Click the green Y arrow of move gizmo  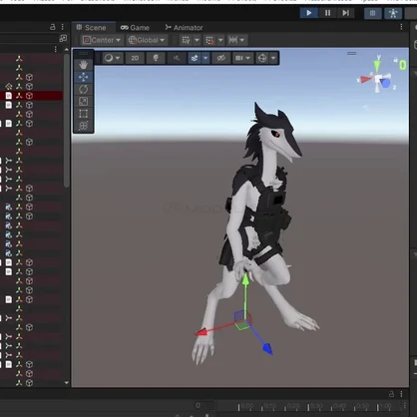pos(245,280)
